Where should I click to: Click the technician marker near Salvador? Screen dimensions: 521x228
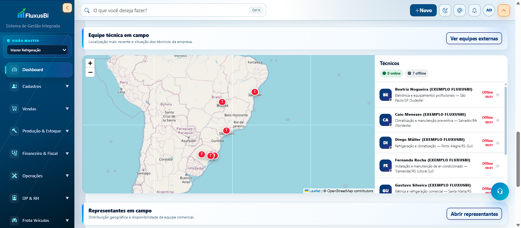click(255, 92)
